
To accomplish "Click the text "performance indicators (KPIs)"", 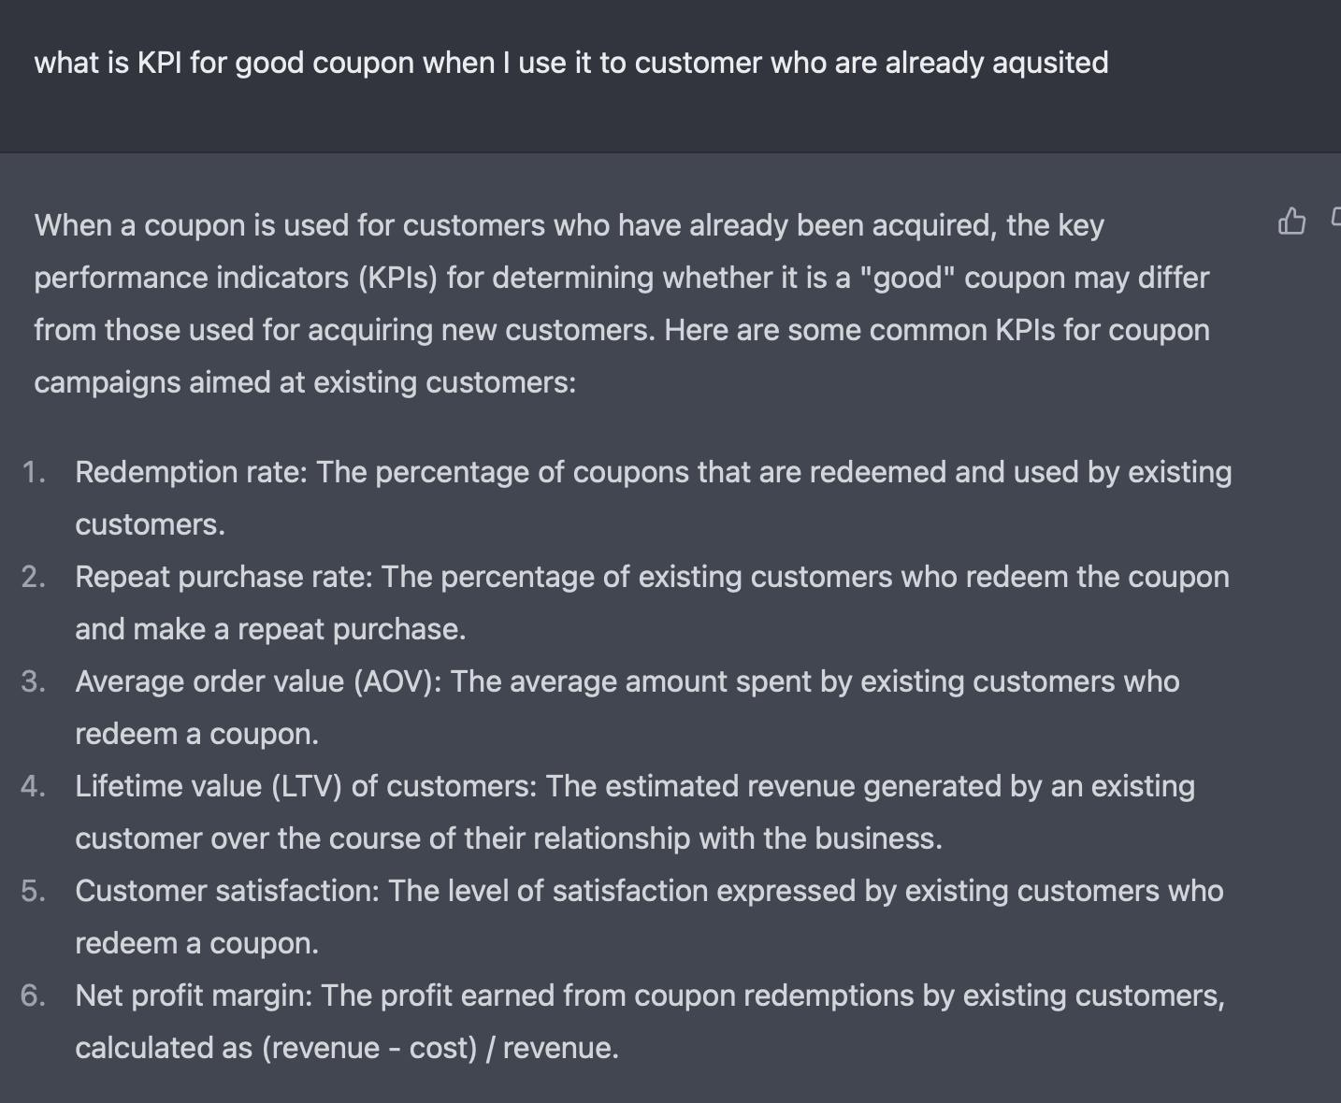I will [236, 278].
